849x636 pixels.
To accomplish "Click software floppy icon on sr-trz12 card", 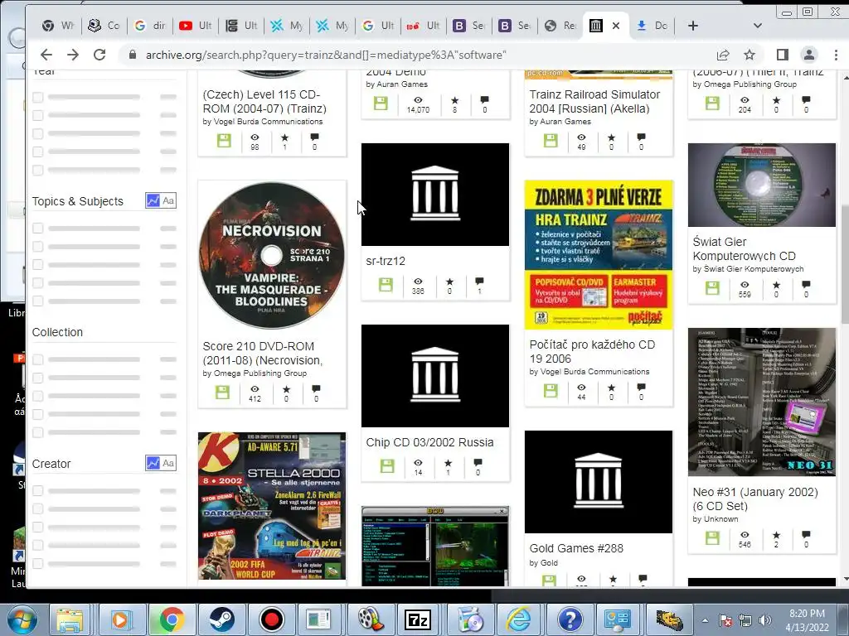I will pyautogui.click(x=386, y=285).
